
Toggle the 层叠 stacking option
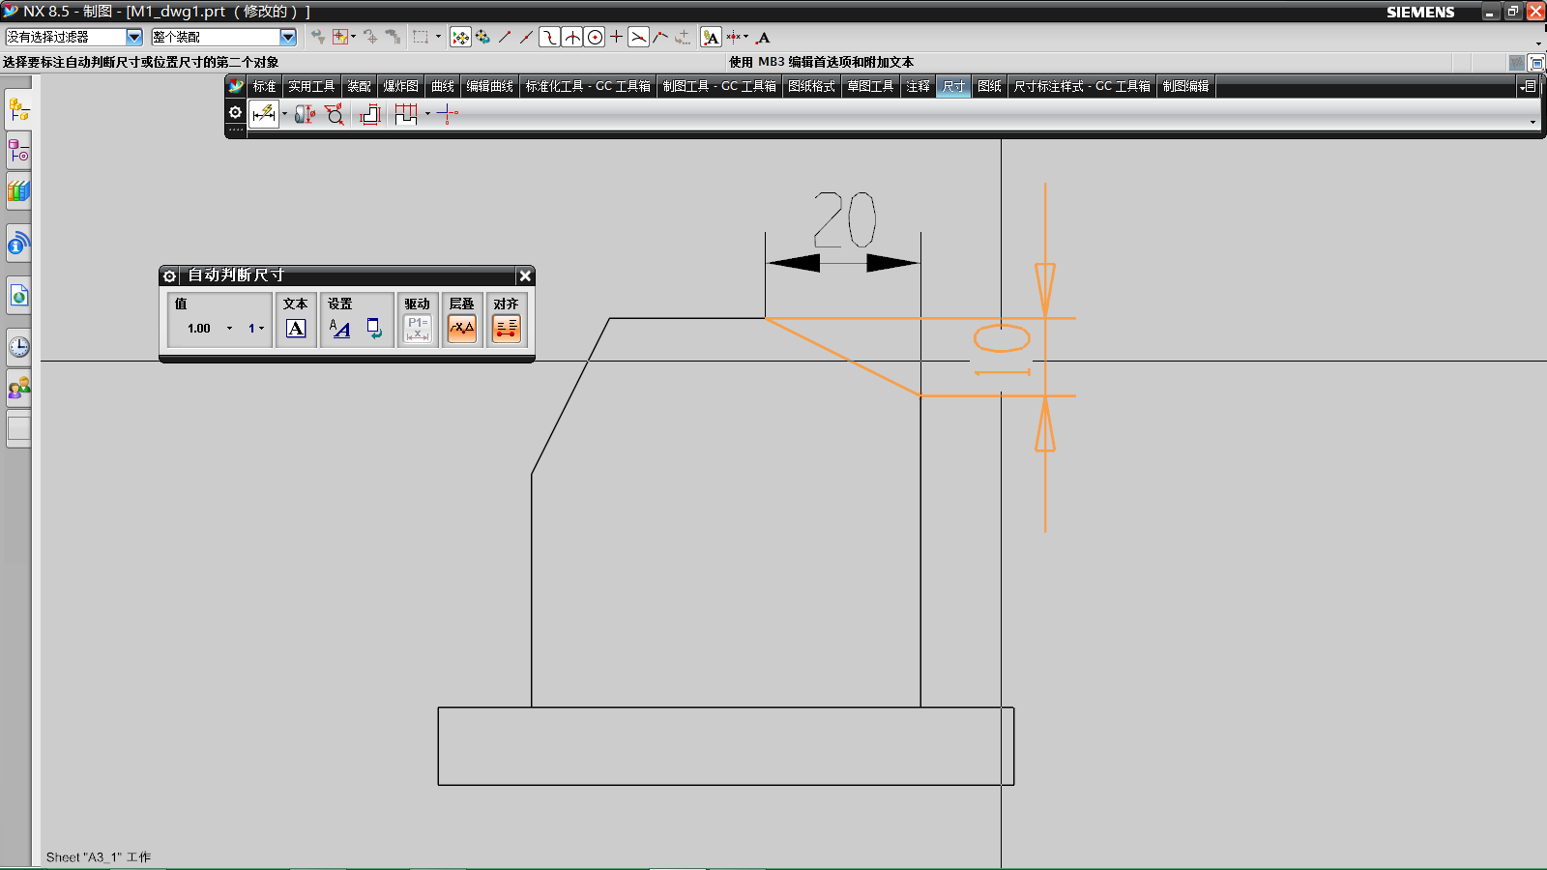pos(461,329)
